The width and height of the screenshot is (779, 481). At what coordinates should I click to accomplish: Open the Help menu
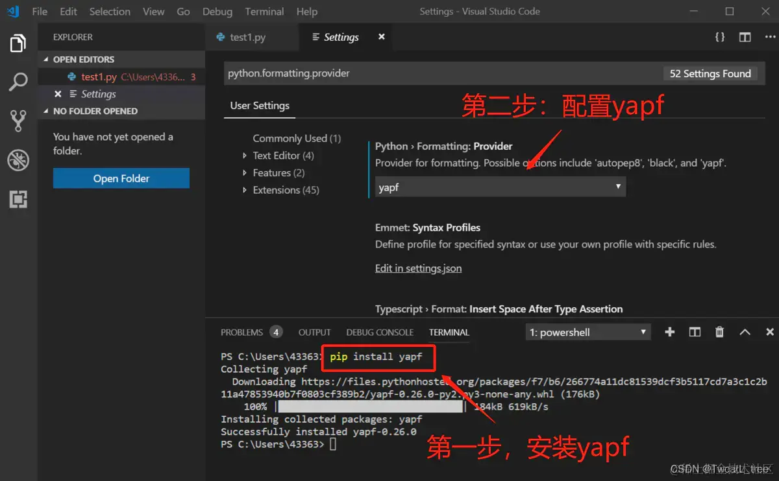(x=307, y=12)
